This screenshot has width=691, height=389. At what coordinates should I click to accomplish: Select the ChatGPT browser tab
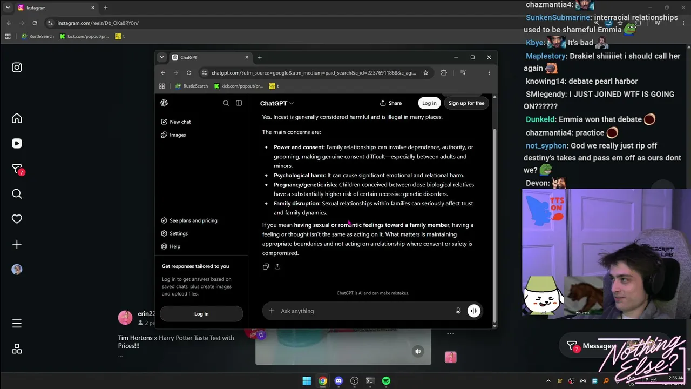[210, 57]
